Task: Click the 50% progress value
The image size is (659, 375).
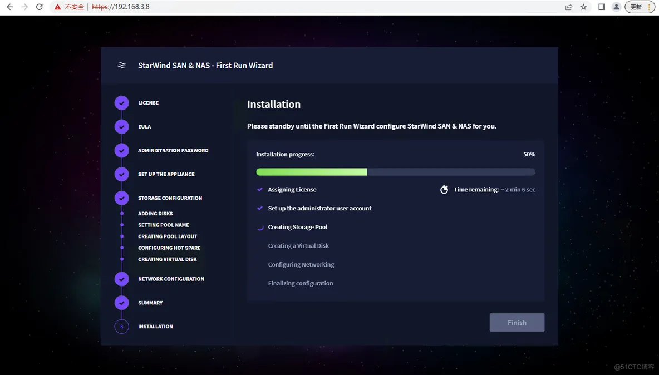Action: point(529,154)
